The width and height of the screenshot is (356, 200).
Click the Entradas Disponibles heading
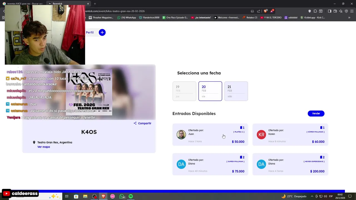pyautogui.click(x=194, y=114)
